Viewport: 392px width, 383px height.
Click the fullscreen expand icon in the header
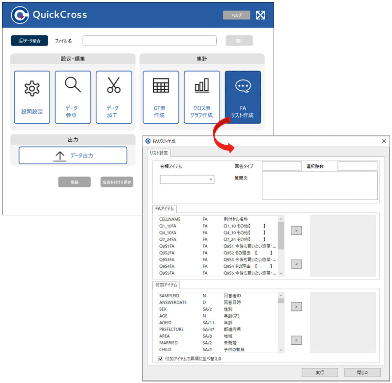(x=260, y=15)
